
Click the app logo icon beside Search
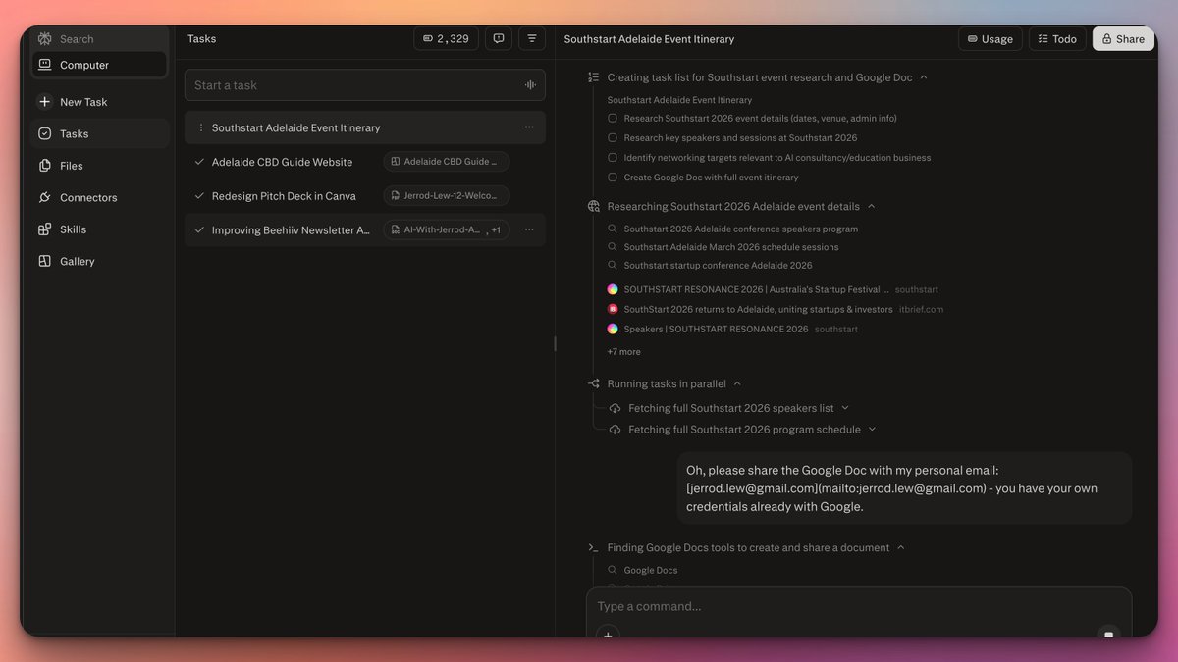44,39
